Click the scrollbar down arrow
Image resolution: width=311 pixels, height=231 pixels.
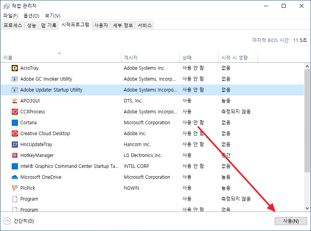307,208
